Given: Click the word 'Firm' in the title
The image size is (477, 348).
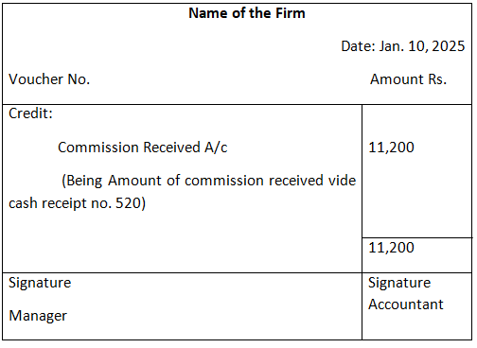Looking at the screenshot, I should (291, 13).
